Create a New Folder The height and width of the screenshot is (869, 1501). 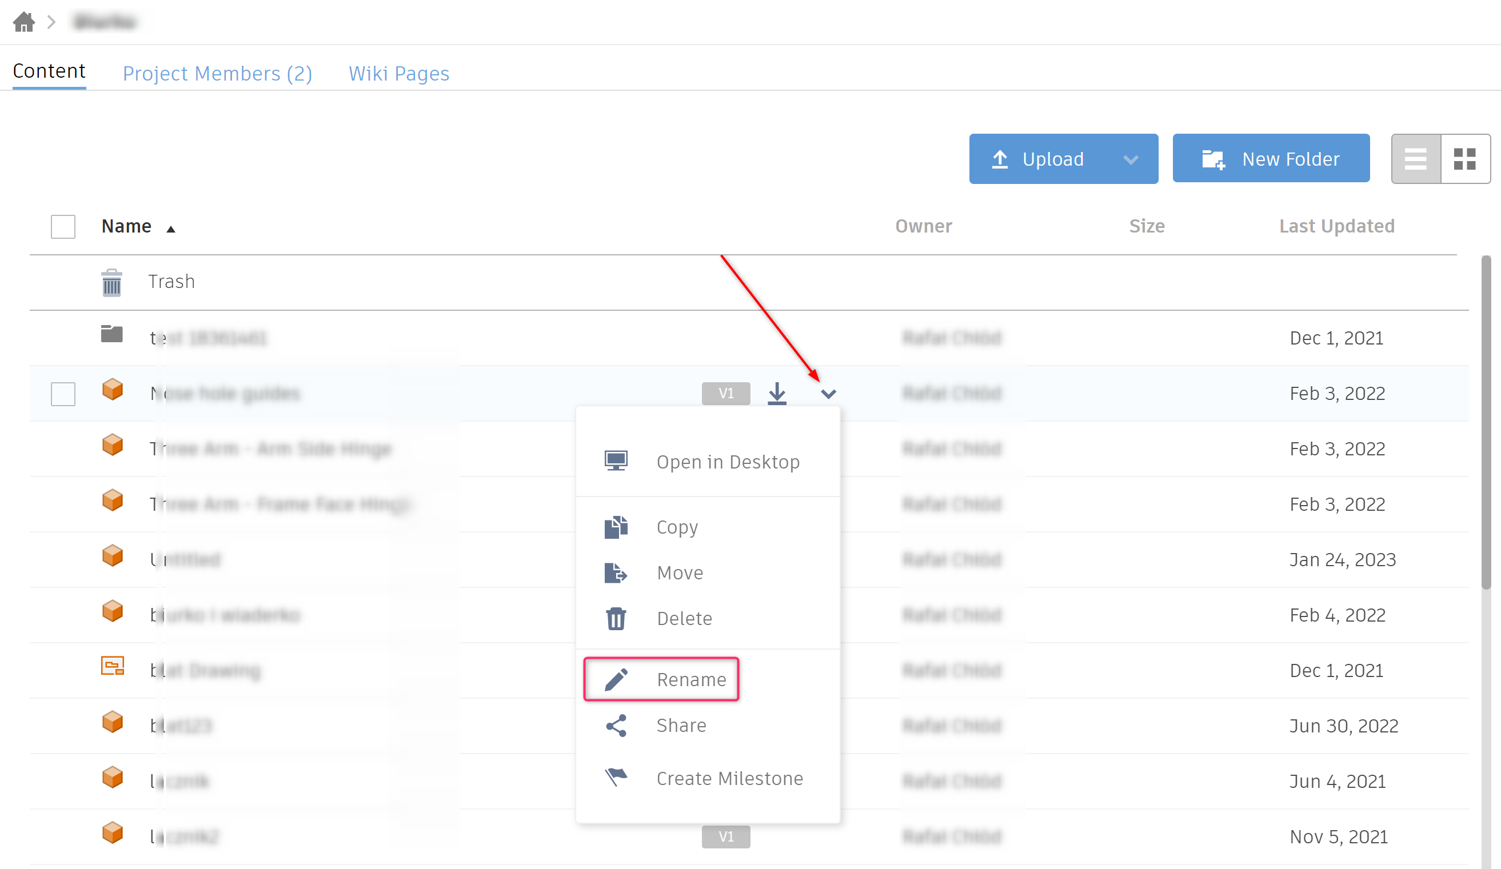tap(1271, 158)
